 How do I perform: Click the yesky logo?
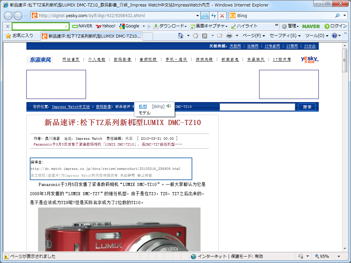click(x=310, y=60)
